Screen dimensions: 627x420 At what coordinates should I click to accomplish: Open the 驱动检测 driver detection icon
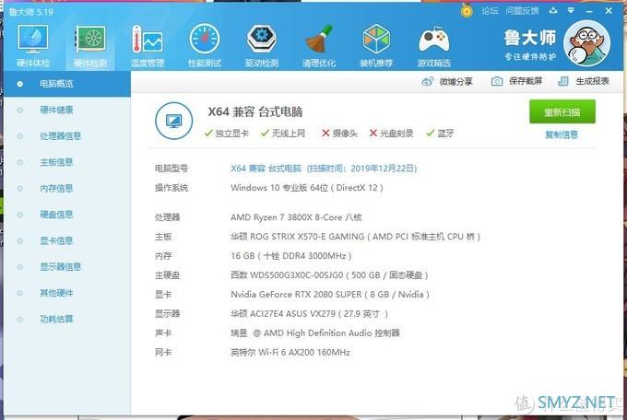pos(262,45)
